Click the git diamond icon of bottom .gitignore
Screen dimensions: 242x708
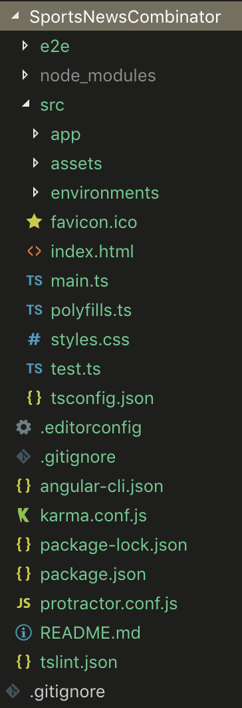coord(13,691)
